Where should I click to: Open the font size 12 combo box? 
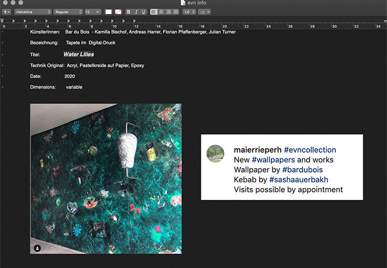click(x=93, y=12)
